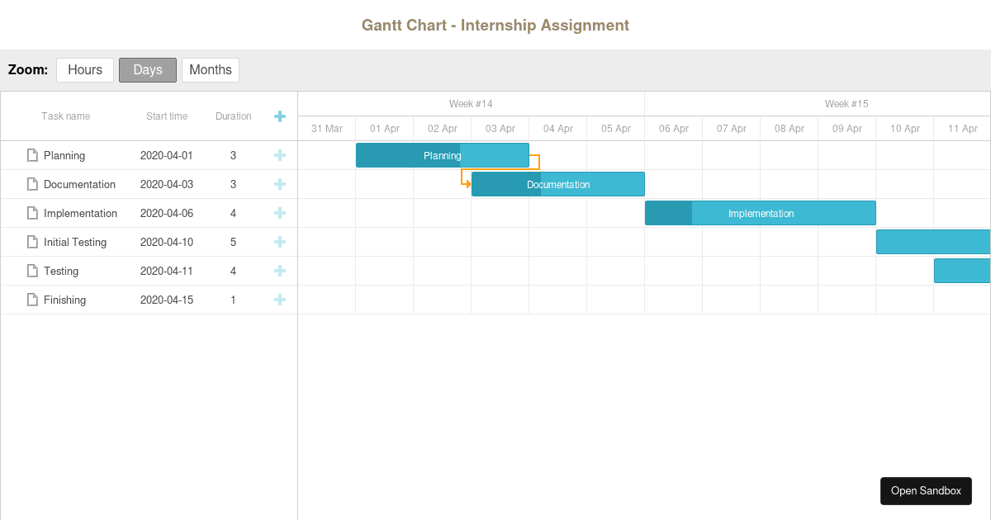Image resolution: width=991 pixels, height=520 pixels.
Task: Click the document icon beside Planning
Action: [x=31, y=155]
